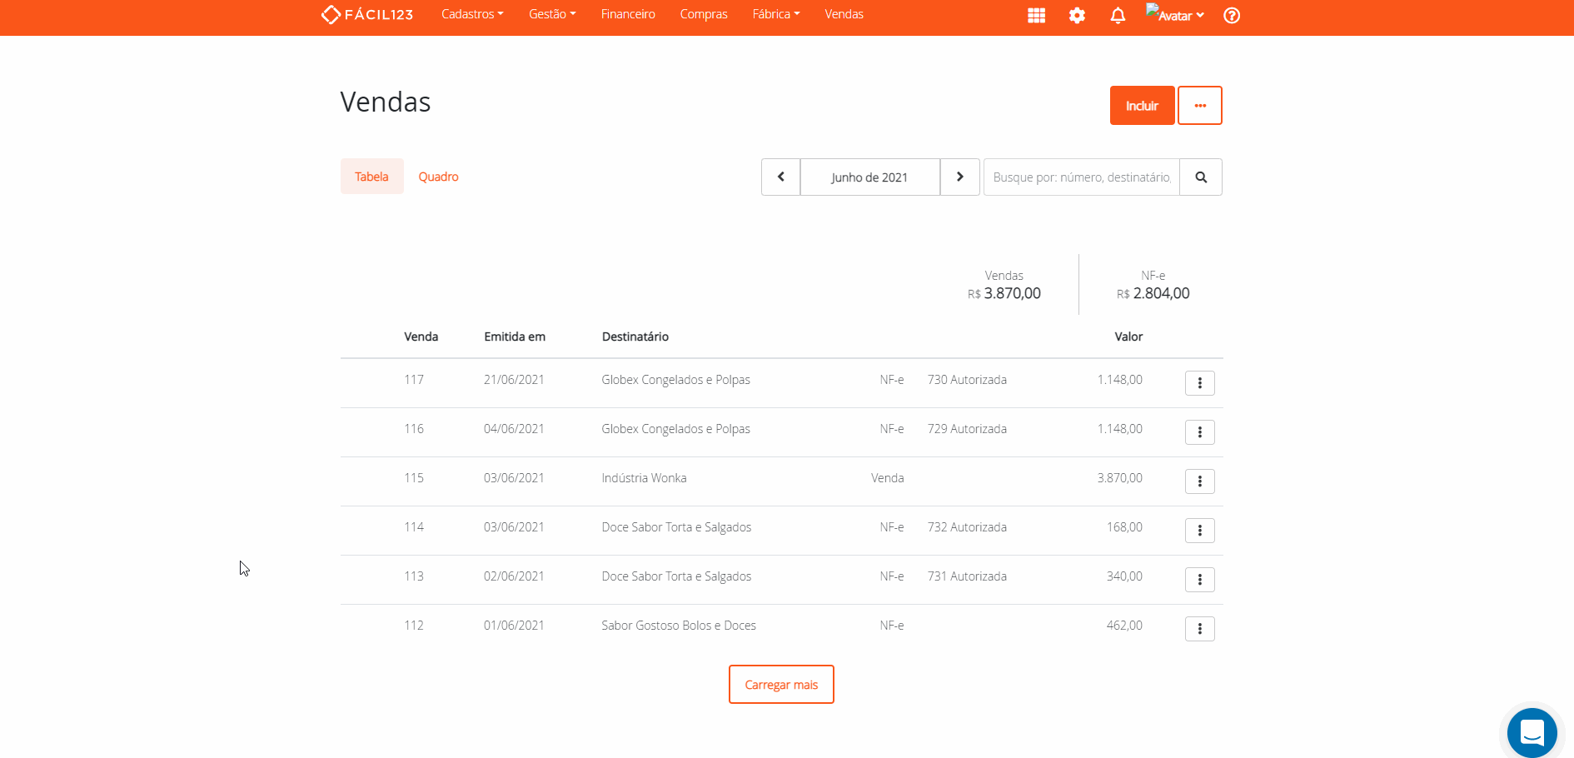The width and height of the screenshot is (1574, 758).
Task: Open the chat support bubble
Action: coord(1532,733)
